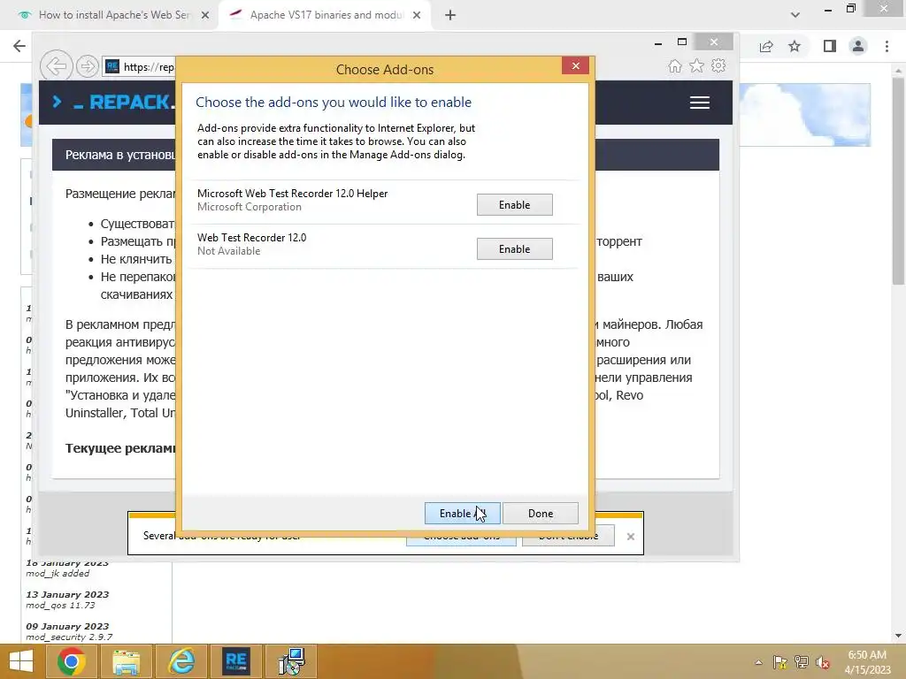Switch to Apache VS17 binaries tab
Image resolution: width=906 pixels, height=679 pixels.
pyautogui.click(x=326, y=15)
